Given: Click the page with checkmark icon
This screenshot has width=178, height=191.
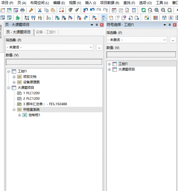Looking at the screenshot, I should point(127,10).
